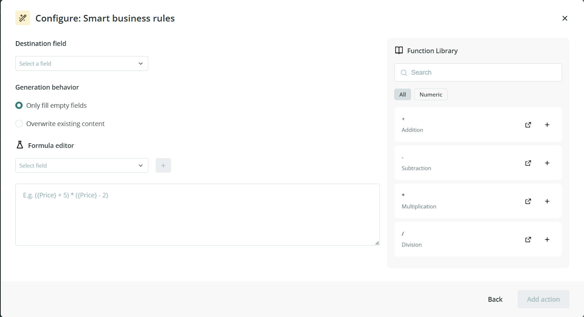Screen dimensions: 584x317
Task: Open Multiplication external link icon
Action: coord(528,201)
